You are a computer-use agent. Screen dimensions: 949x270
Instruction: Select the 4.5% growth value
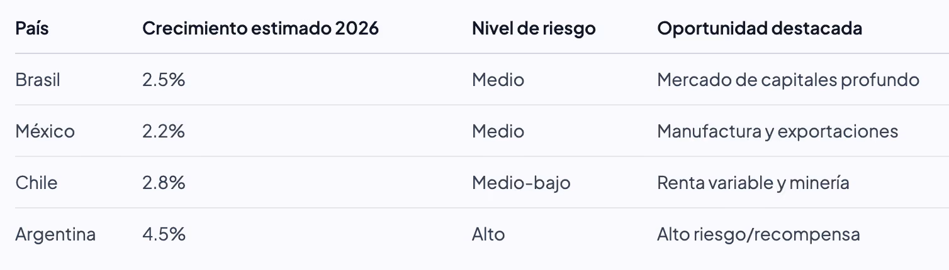164,234
